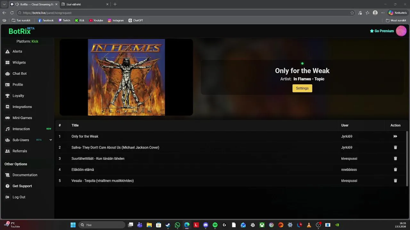Click the Title column header
This screenshot has height=230, width=410.
click(75, 125)
